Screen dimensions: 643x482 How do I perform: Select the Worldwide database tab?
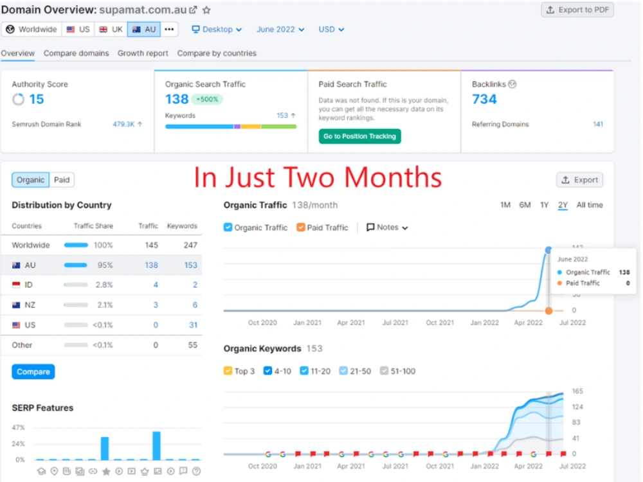coord(32,30)
